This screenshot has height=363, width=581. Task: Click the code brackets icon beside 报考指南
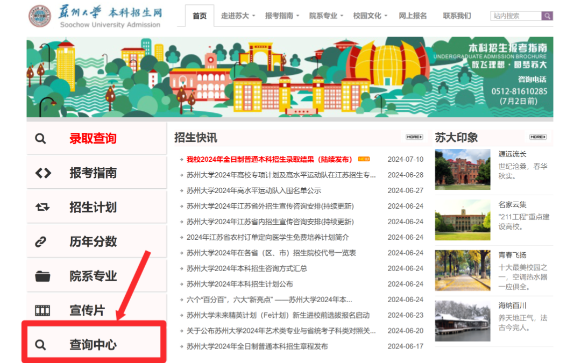[x=43, y=173]
